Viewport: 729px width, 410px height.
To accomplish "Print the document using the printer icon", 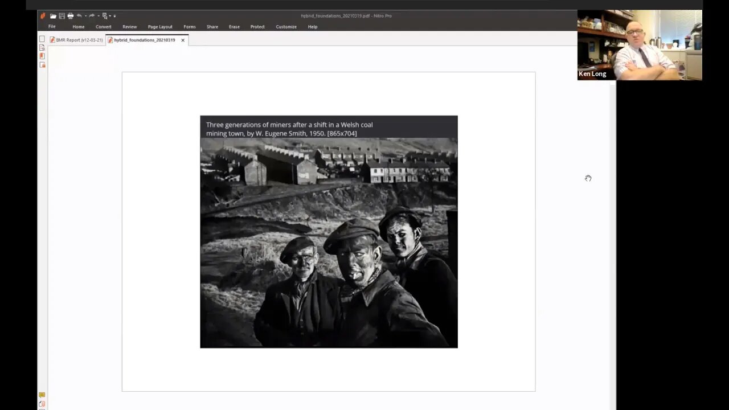I will 71,16.
